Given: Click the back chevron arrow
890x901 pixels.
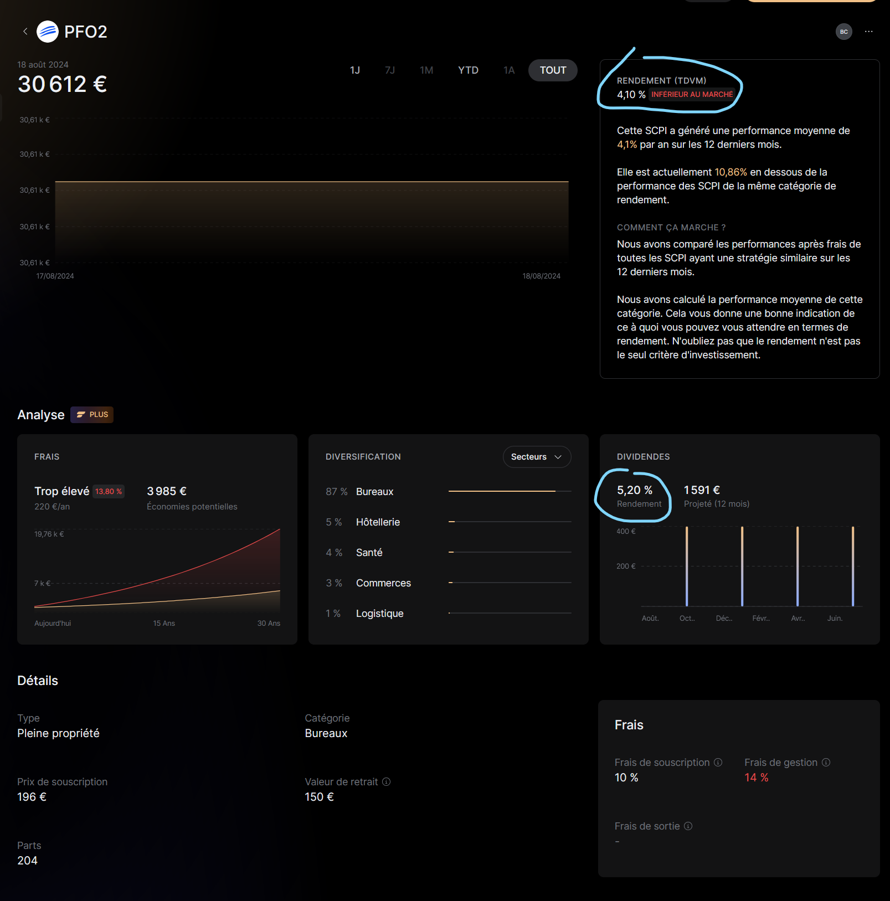Looking at the screenshot, I should pyautogui.click(x=25, y=32).
